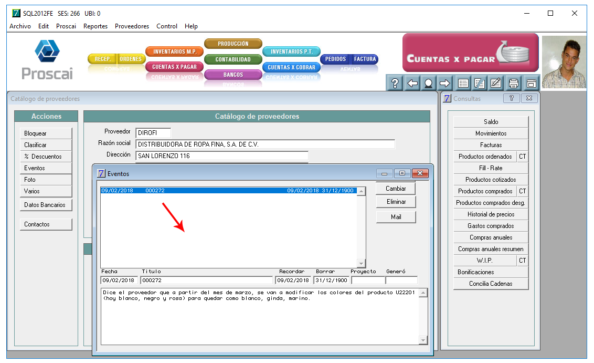Open the Concilia Cadenas query

point(491,283)
